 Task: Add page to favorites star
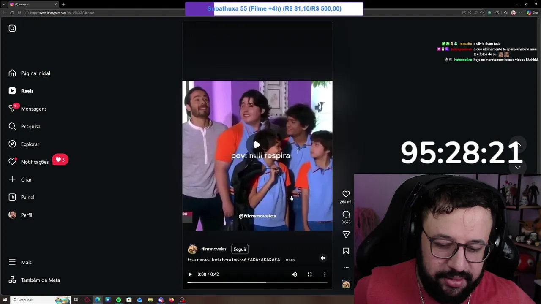click(x=482, y=13)
